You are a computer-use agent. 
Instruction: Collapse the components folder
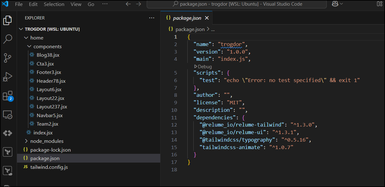pyautogui.click(x=29, y=47)
